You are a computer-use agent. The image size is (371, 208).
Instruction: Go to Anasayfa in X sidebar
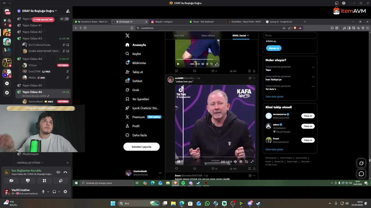click(x=136, y=45)
